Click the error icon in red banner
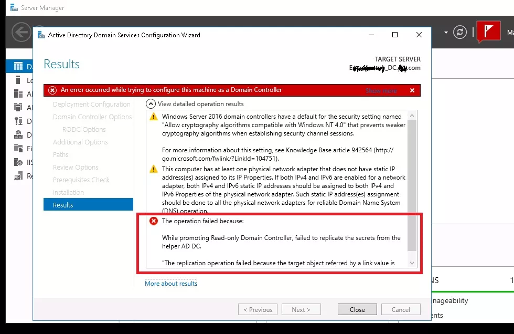The height and width of the screenshot is (334, 514). point(52,90)
